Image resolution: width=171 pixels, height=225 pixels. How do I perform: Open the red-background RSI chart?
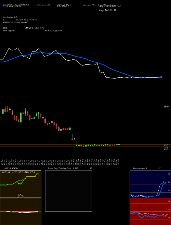tap(150, 211)
